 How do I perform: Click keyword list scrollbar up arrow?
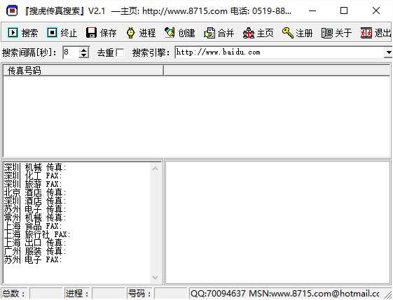[155, 169]
